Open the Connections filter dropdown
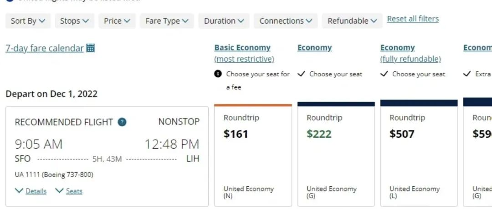 coord(285,21)
